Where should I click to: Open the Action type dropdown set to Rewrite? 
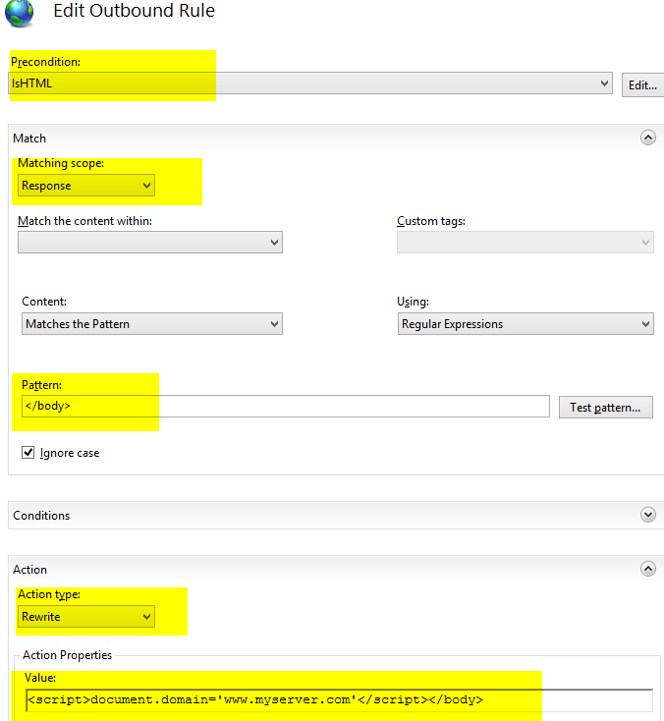pos(86,617)
